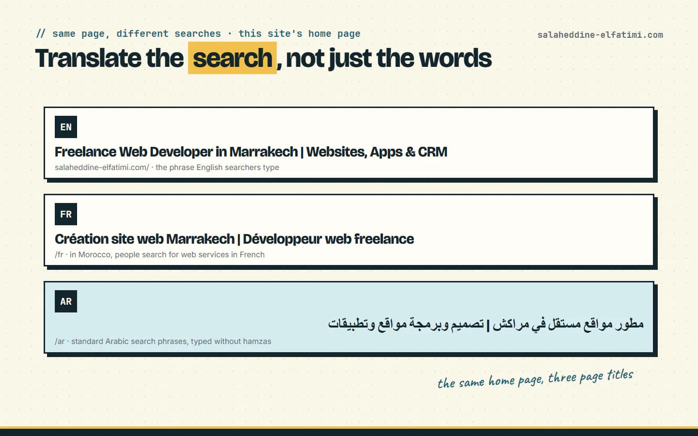The width and height of the screenshot is (698, 436).
Task: Click the FR language badge
Action: click(x=66, y=214)
